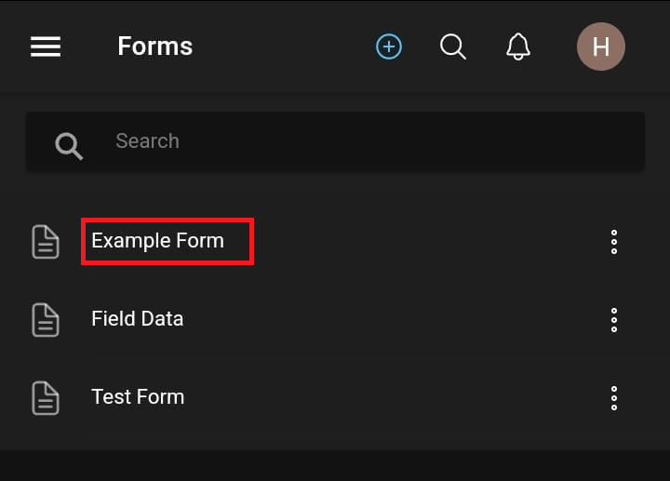Expand the Example Form three-dot options menu
670x481 pixels.
(614, 242)
